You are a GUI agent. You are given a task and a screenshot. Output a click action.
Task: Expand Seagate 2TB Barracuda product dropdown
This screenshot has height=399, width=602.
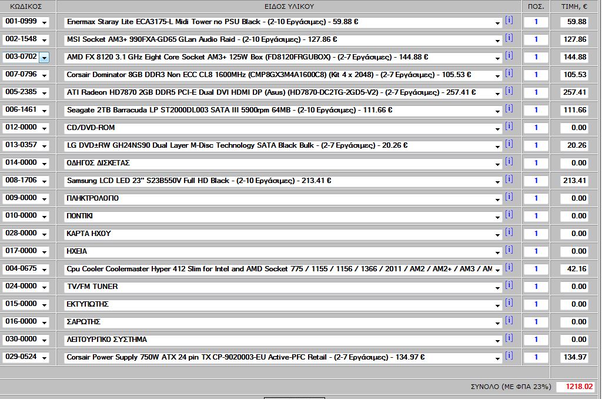(x=497, y=111)
